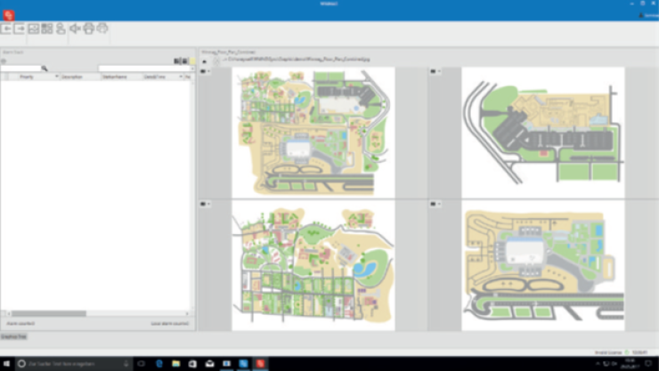Open the top-right map pane camera dropdown
This screenshot has height=371, width=659.
point(435,71)
